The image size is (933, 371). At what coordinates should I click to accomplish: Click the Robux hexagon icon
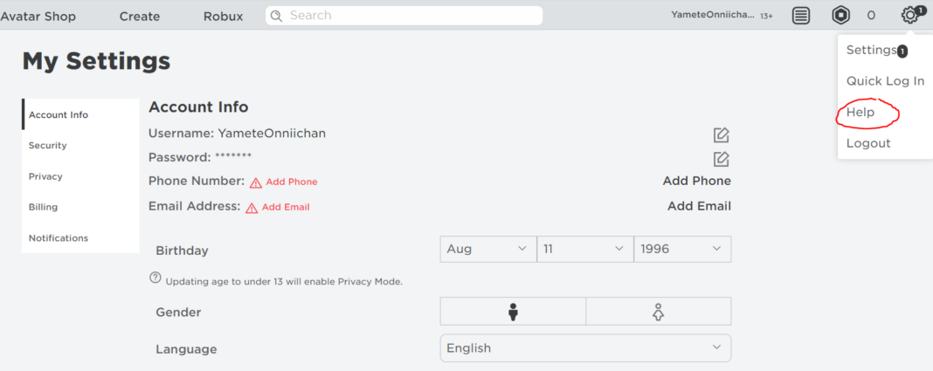[x=840, y=15]
